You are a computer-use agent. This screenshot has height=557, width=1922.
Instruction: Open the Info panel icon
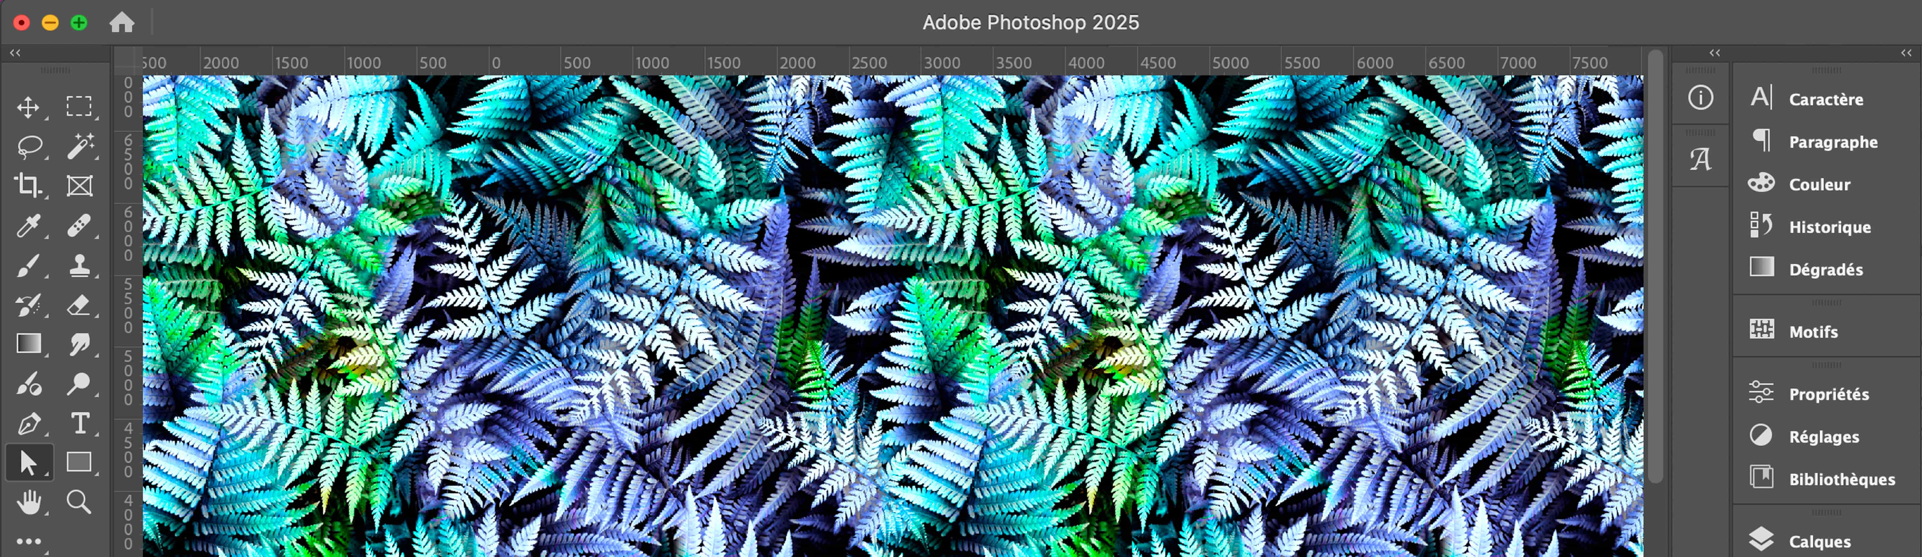click(x=1700, y=98)
